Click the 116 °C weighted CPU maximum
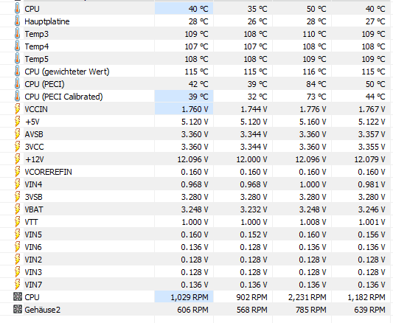 coord(315,72)
